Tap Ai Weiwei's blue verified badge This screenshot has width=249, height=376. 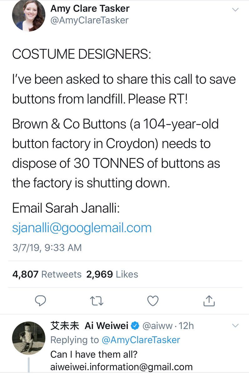point(135,326)
